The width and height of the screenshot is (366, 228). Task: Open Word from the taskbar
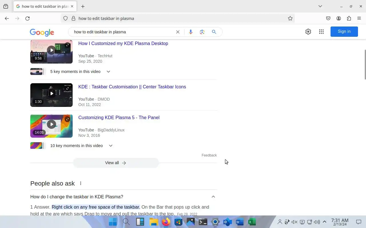(x=240, y=222)
